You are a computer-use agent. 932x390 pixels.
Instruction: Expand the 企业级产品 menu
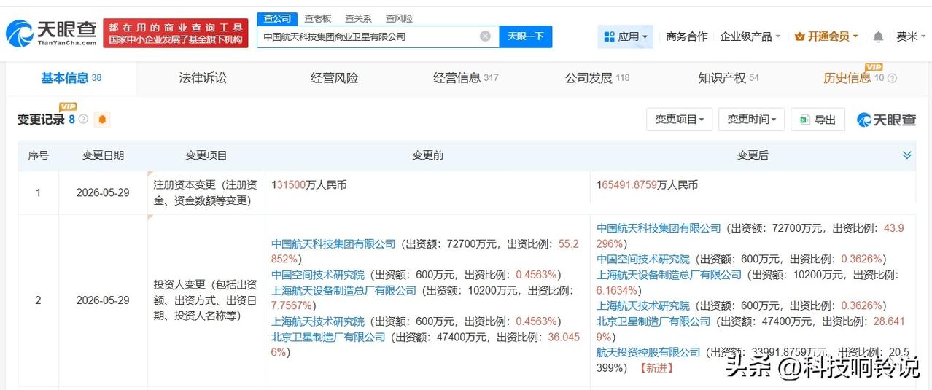(750, 36)
